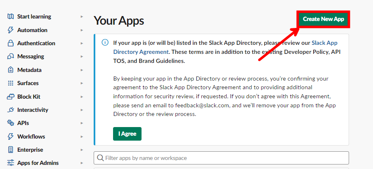Open the Authentication menu item
Viewport: 373px width, 169px height.
36,43
